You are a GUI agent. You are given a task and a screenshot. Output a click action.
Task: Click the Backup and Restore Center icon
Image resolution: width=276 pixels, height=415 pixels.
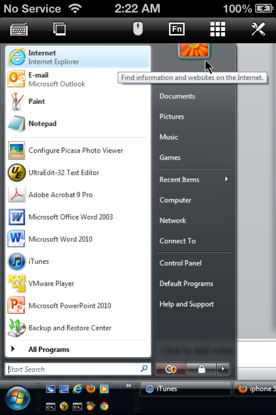click(x=17, y=328)
